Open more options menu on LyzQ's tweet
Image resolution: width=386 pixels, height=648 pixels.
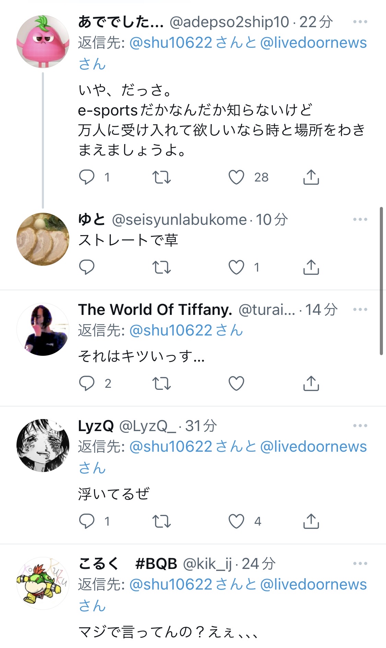pos(360,426)
